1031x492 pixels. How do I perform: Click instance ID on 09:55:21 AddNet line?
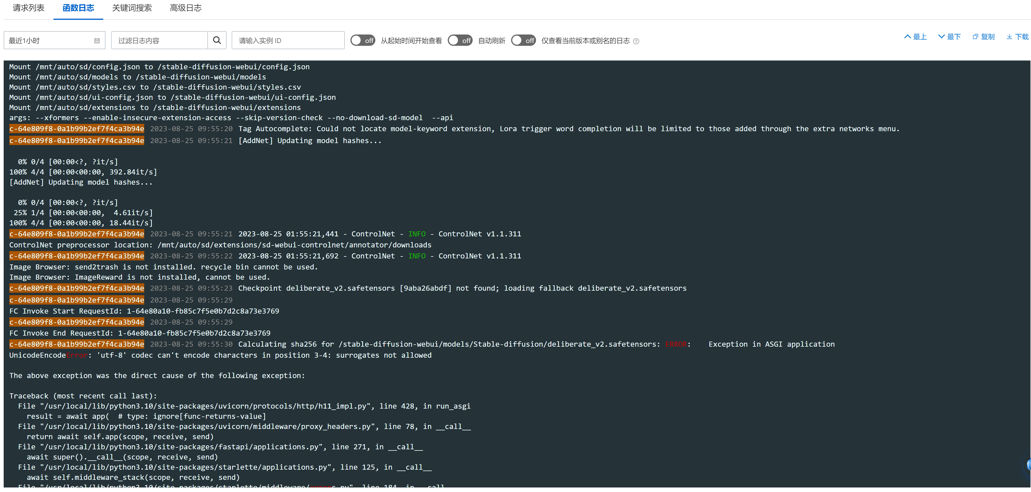pos(77,141)
